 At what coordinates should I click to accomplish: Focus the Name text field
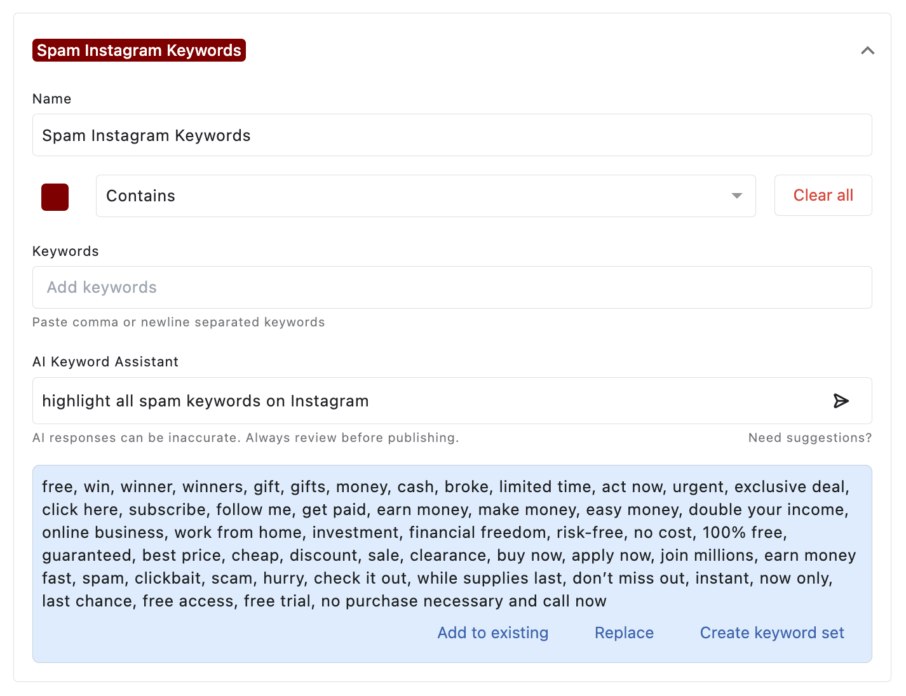452,135
